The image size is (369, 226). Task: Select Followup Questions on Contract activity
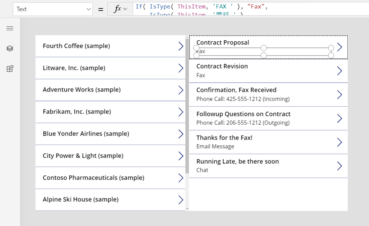click(243, 114)
